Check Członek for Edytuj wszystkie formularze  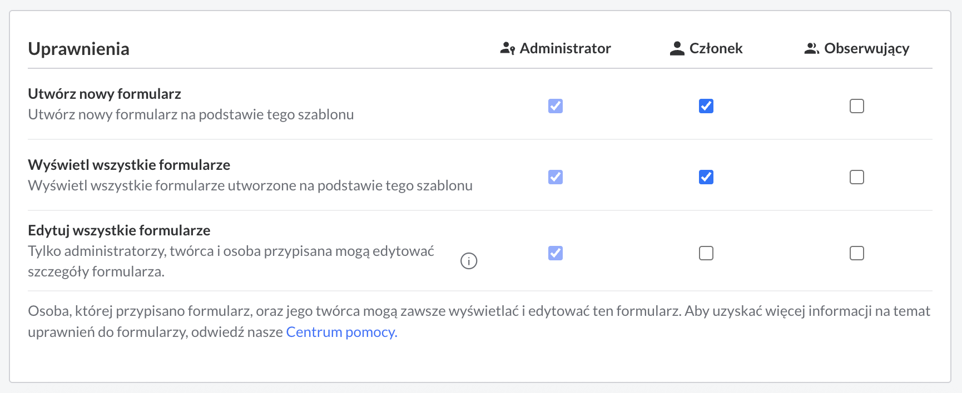point(706,253)
